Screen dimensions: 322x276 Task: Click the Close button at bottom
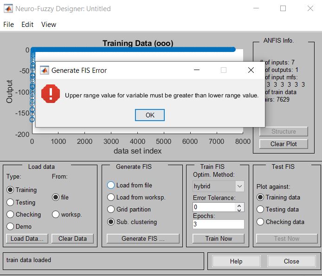291,261
